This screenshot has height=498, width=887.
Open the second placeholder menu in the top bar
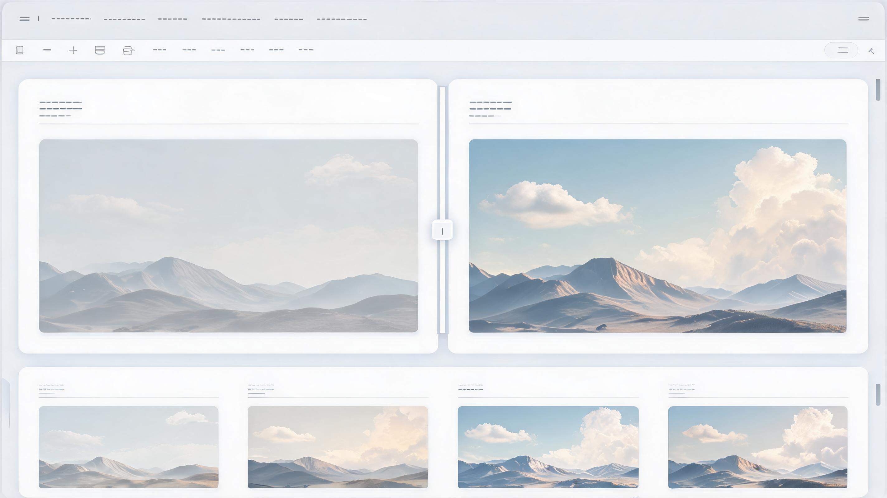(124, 19)
